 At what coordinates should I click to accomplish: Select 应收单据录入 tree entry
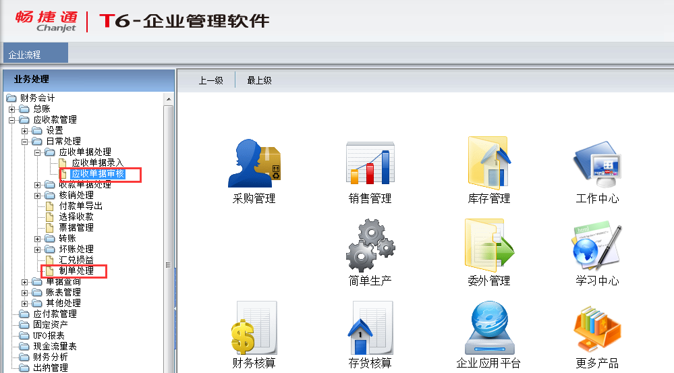[98, 163]
